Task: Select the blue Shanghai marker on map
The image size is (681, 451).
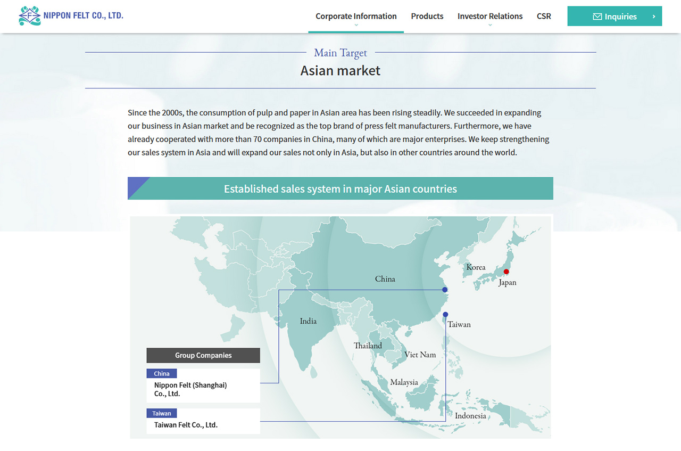Action: [x=445, y=290]
